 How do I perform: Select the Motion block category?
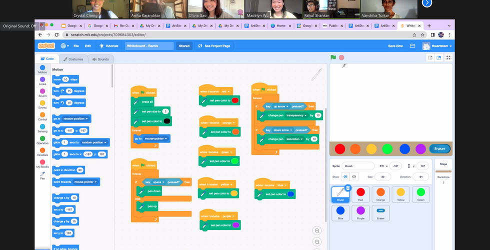[x=42, y=69]
